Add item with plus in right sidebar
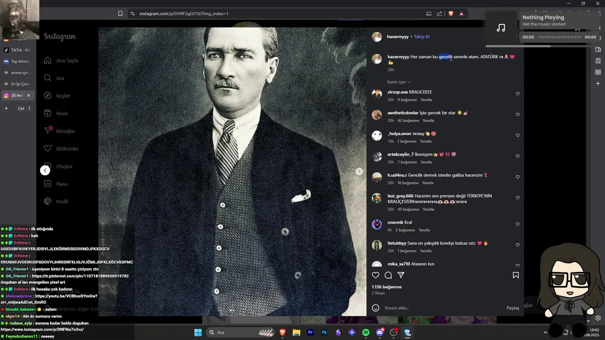Image resolution: width=605 pixels, height=340 pixels. coord(598,84)
